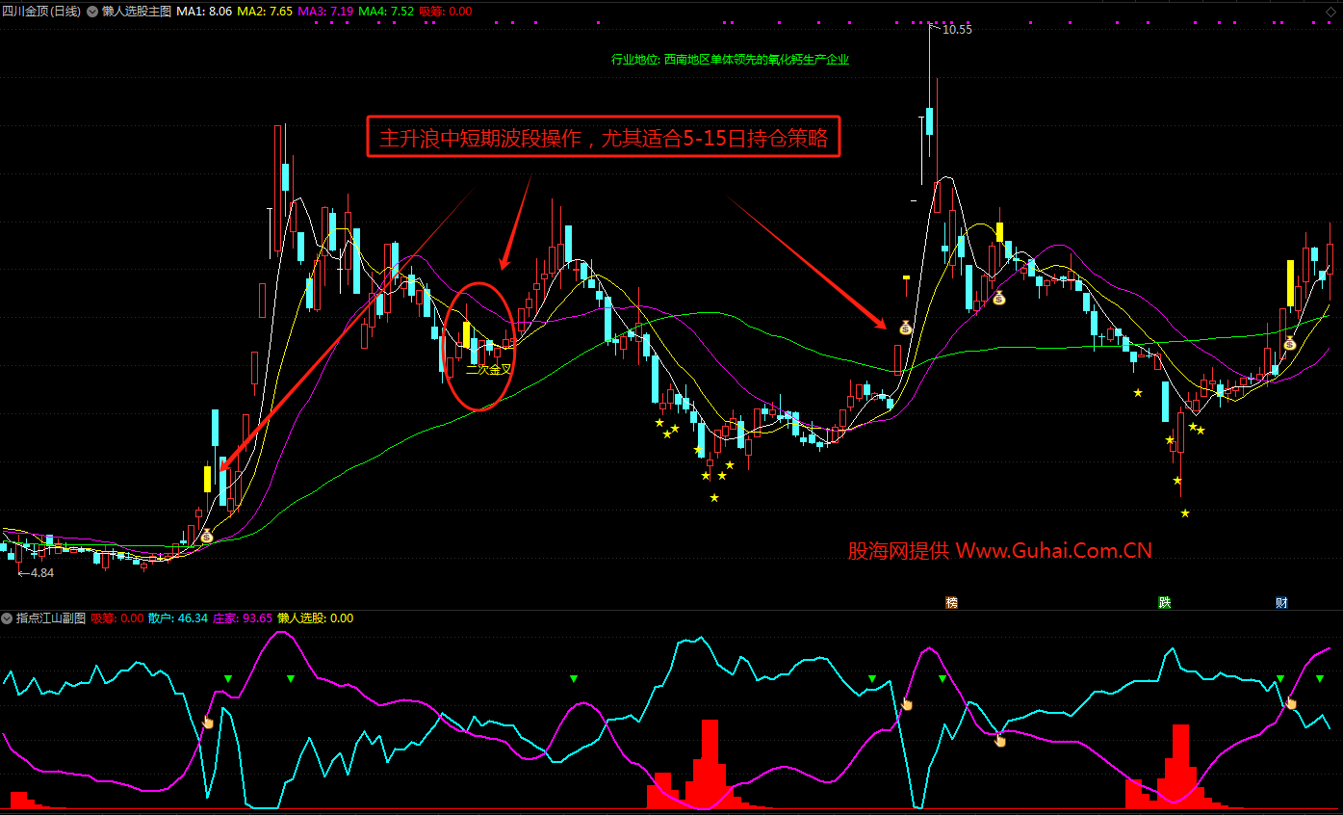Click the top 吸筹: 0.00 readout
This screenshot has width=1343, height=815.
coord(446,12)
